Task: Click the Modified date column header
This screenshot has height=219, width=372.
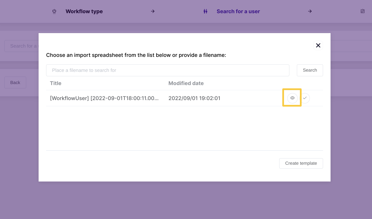Action: point(186,83)
